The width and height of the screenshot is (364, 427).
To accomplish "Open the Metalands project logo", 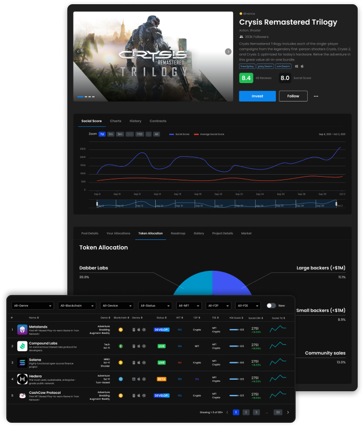I will (x=22, y=330).
